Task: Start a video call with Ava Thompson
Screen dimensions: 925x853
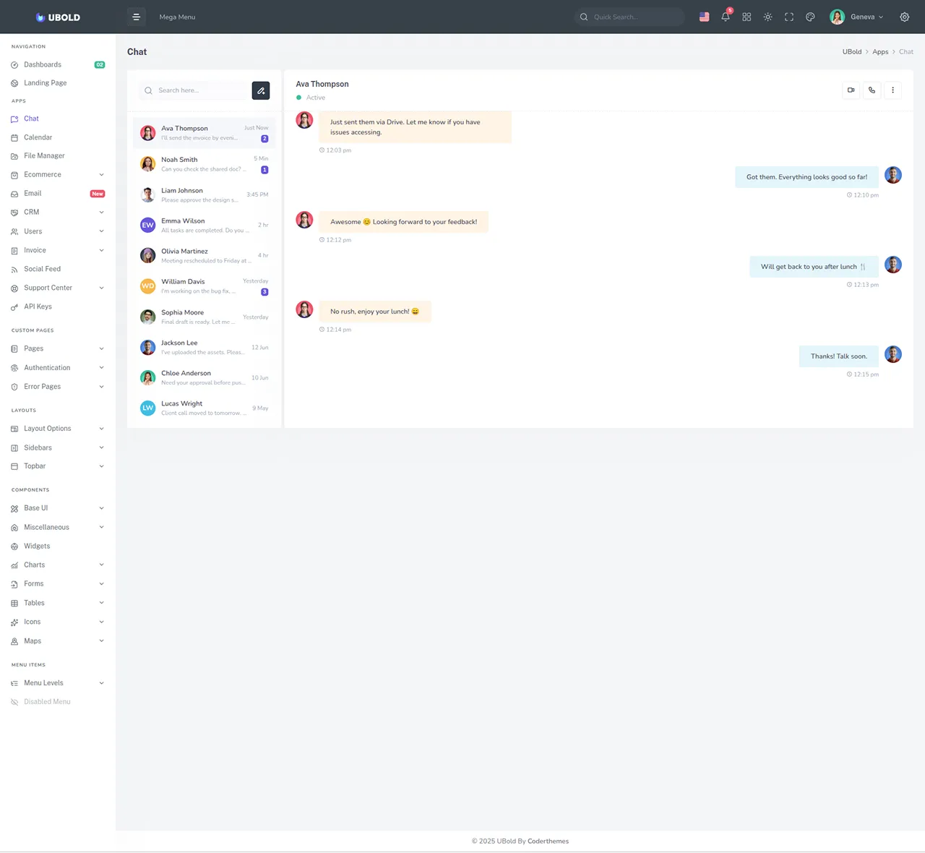Action: [x=851, y=90]
